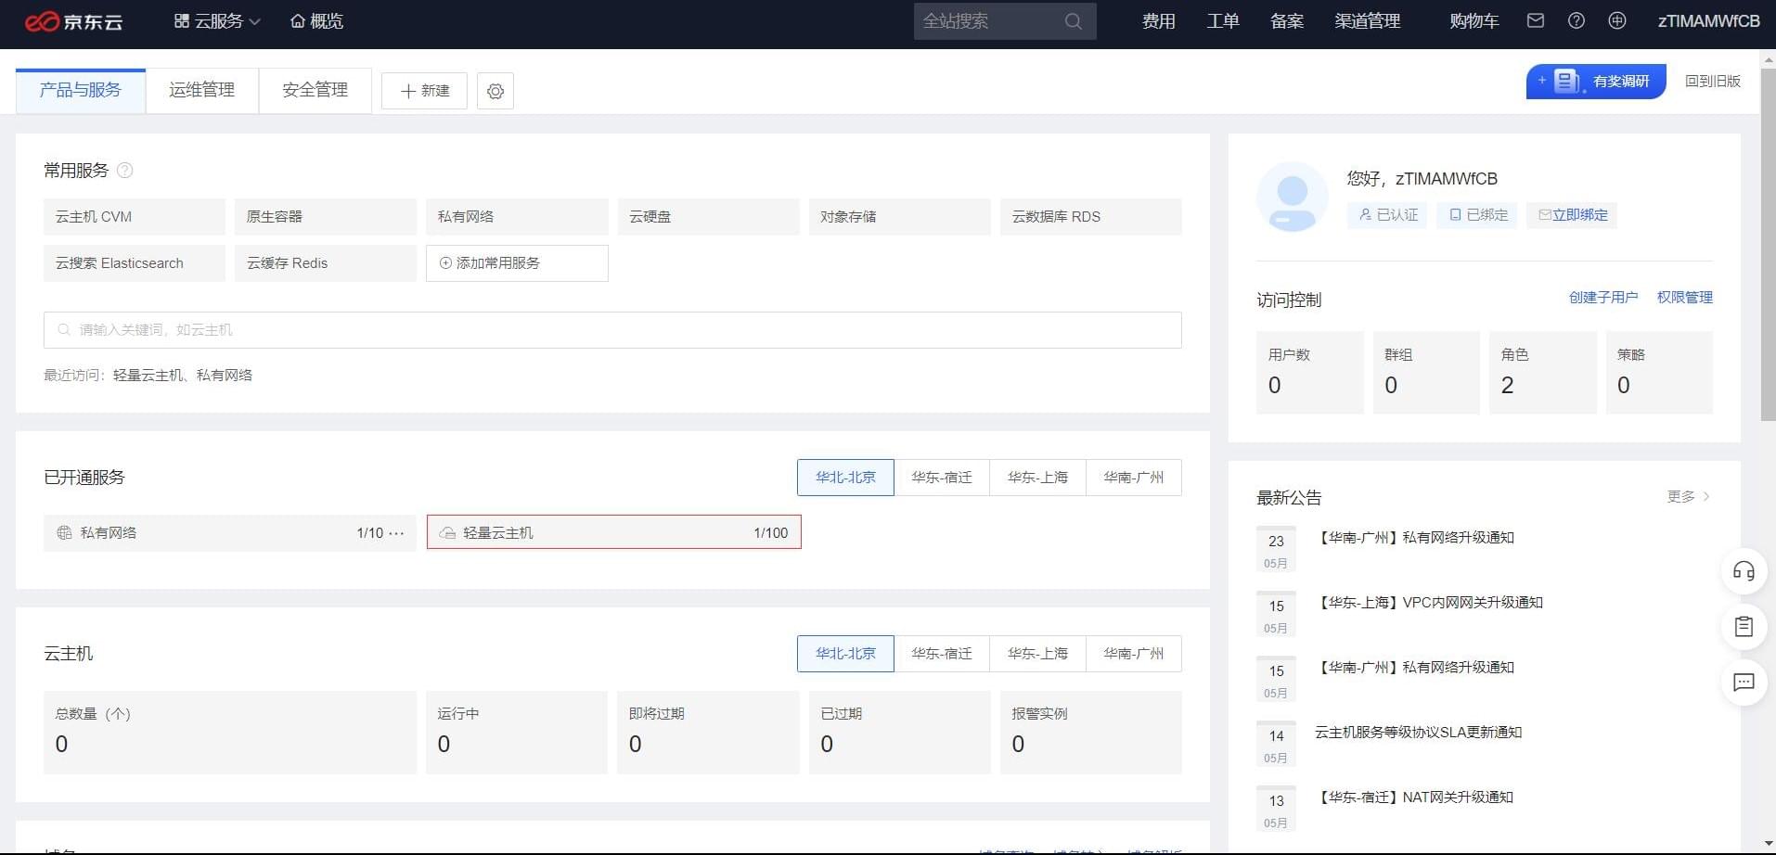Select 华北-北京 region in 已开通服务
The height and width of the screenshot is (855, 1776).
845,478
